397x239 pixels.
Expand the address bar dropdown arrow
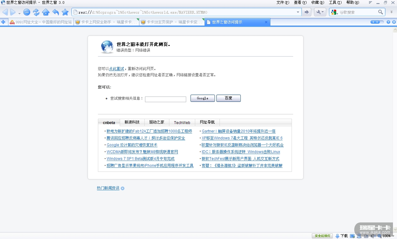[298, 12]
